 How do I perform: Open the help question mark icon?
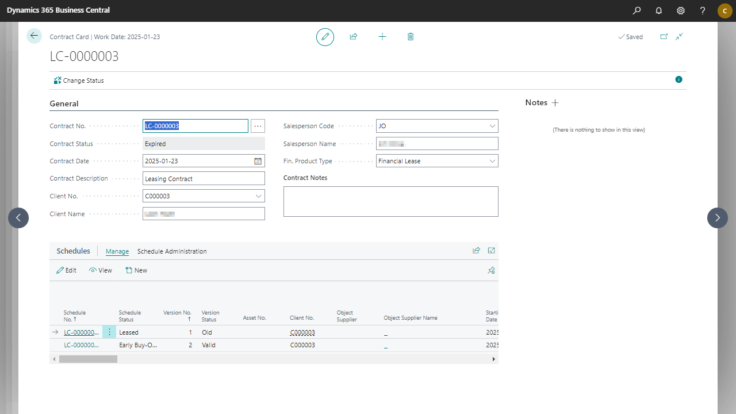click(x=703, y=10)
